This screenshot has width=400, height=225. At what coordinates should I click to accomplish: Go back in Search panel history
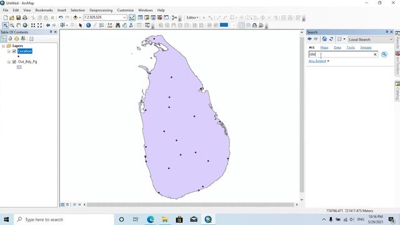309,39
